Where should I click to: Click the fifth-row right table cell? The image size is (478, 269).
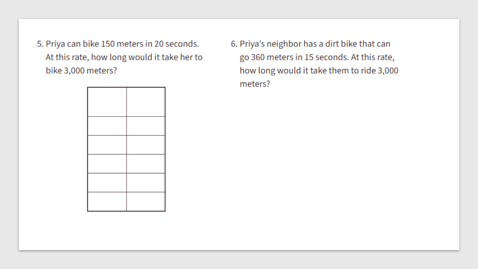146,183
